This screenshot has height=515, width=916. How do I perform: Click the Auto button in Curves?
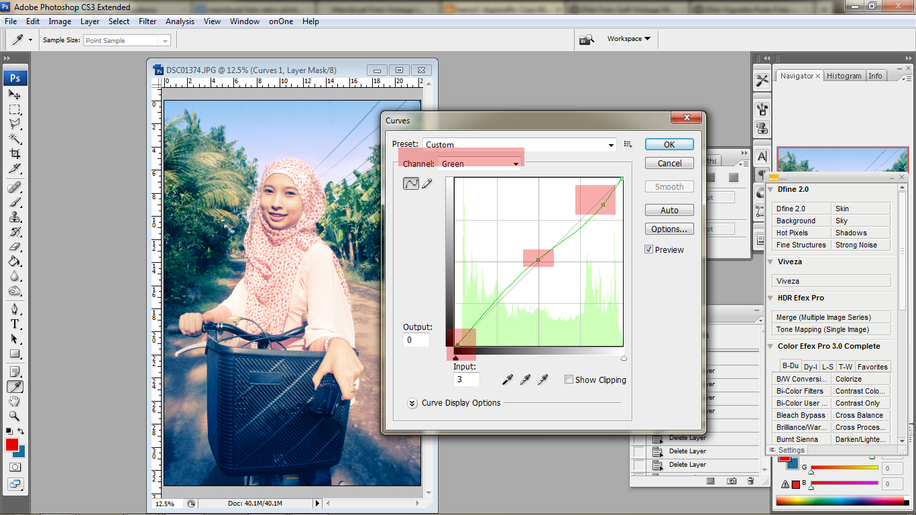click(669, 210)
